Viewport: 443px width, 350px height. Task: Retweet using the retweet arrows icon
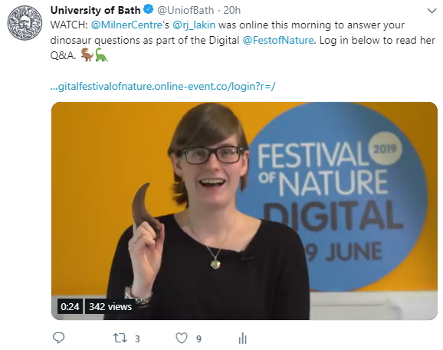[x=120, y=338]
